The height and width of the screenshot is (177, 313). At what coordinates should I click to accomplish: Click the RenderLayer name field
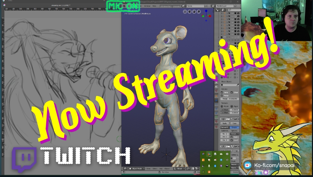click(x=225, y=6)
